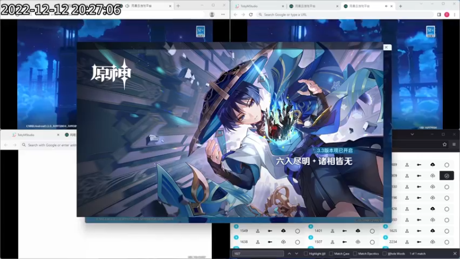Click the cloud upload icon in row 1549
Image resolution: width=460 pixels, height=259 pixels.
click(283, 231)
